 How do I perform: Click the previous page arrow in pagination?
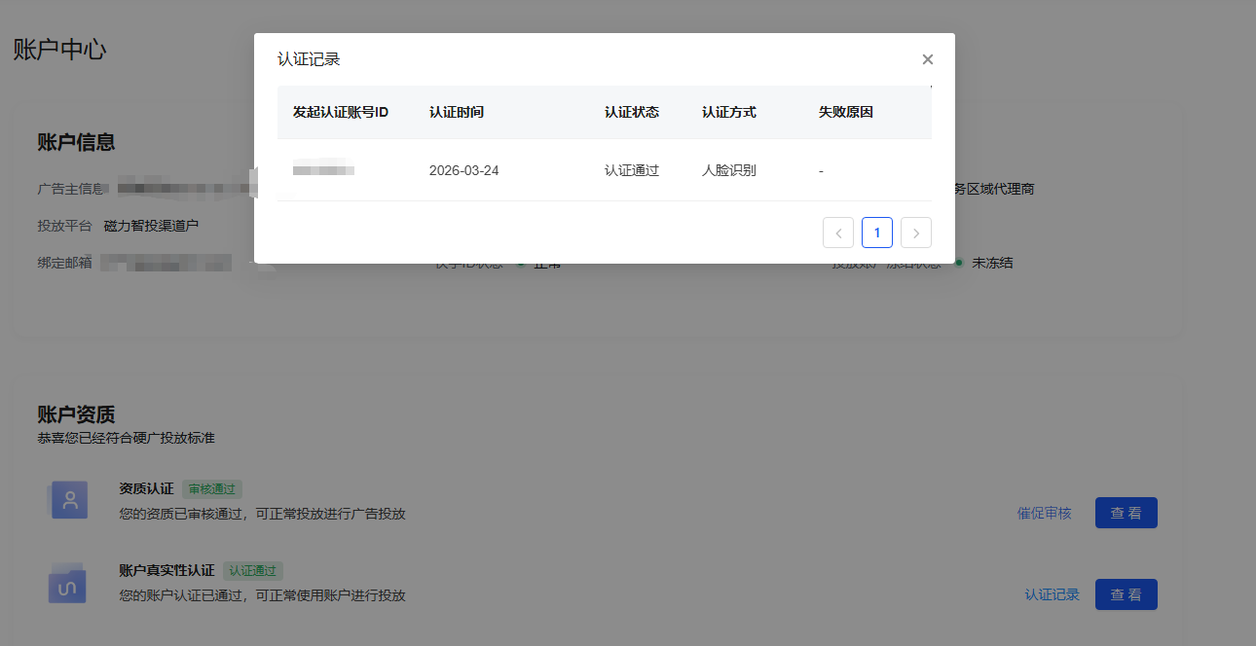[838, 233]
